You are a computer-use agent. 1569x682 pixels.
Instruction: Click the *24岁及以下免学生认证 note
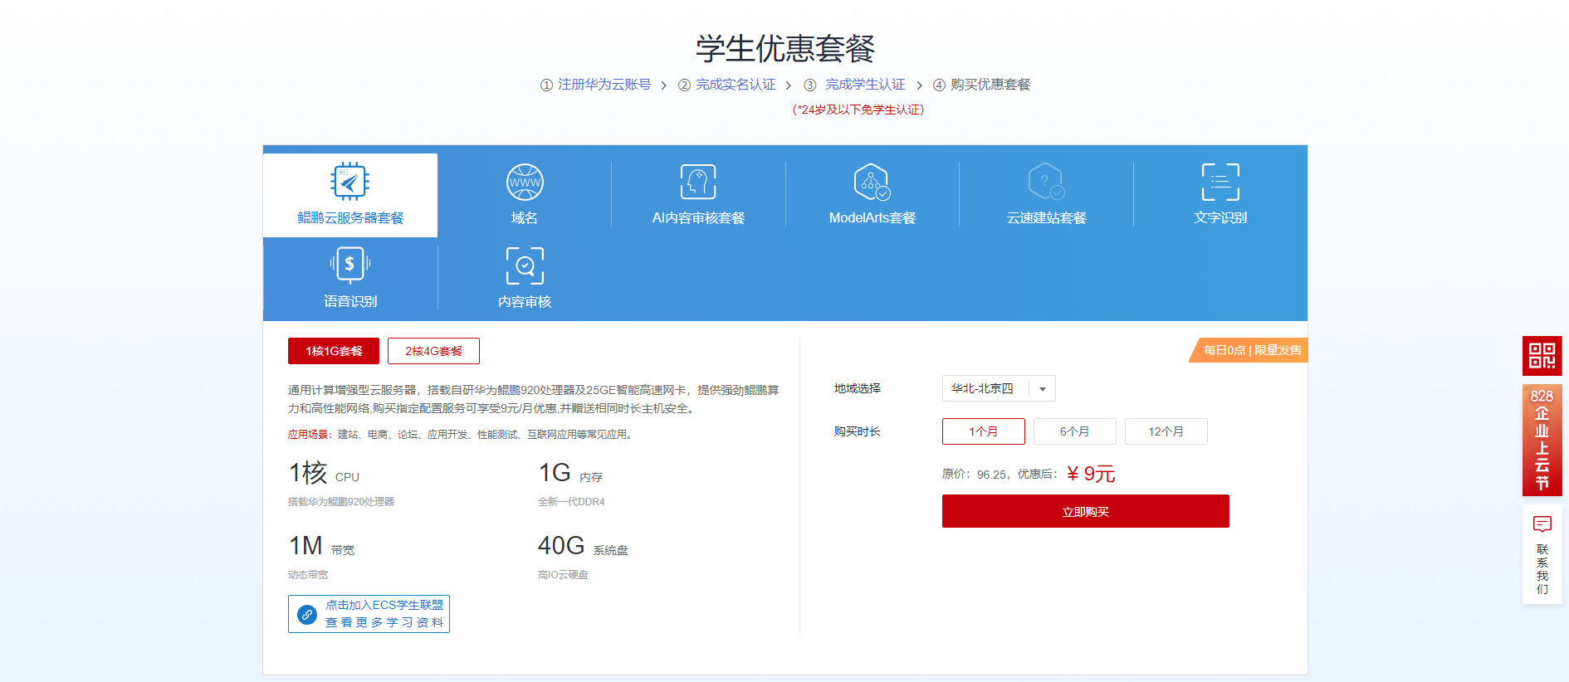858,110
